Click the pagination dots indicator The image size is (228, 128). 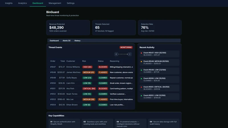123,54
